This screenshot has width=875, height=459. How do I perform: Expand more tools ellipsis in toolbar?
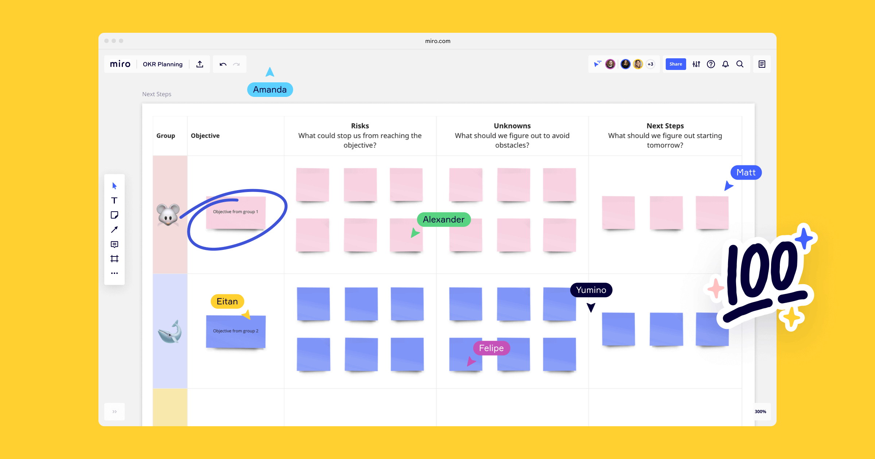pyautogui.click(x=114, y=273)
